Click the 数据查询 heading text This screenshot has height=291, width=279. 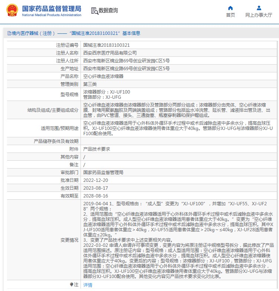108,10
